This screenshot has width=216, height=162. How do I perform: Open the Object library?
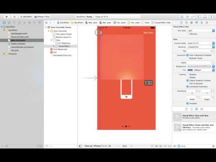pyautogui.click(x=197, y=109)
